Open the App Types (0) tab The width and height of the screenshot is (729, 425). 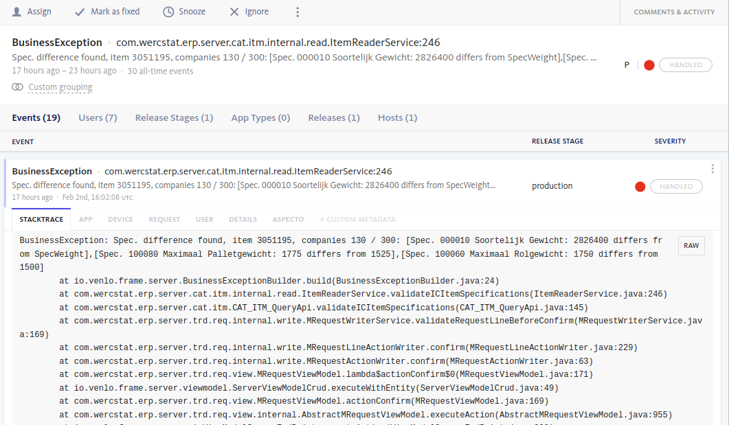(x=261, y=117)
